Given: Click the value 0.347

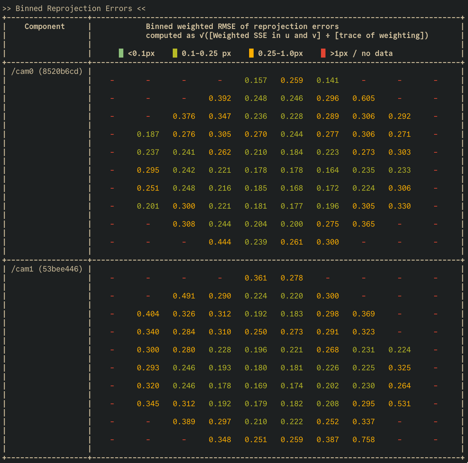Looking at the screenshot, I should [220, 116].
